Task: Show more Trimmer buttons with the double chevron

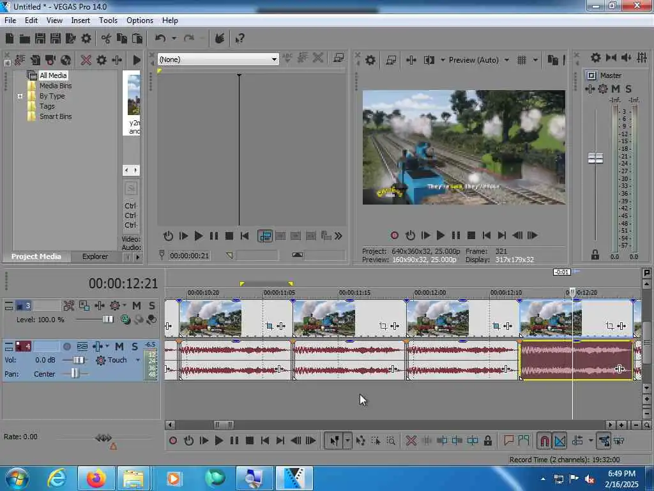Action: (x=338, y=237)
